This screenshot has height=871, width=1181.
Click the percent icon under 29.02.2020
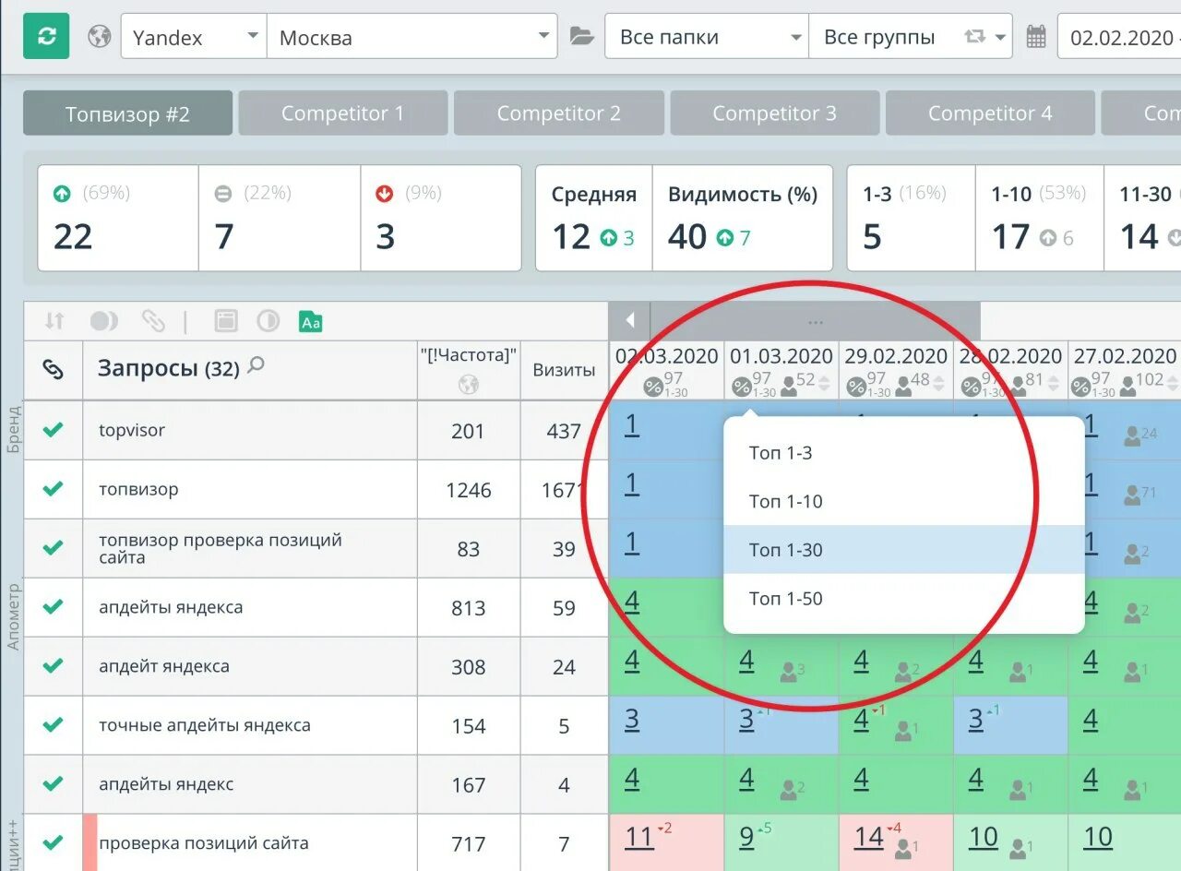click(857, 387)
